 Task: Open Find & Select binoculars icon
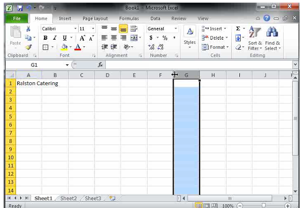click(272, 33)
